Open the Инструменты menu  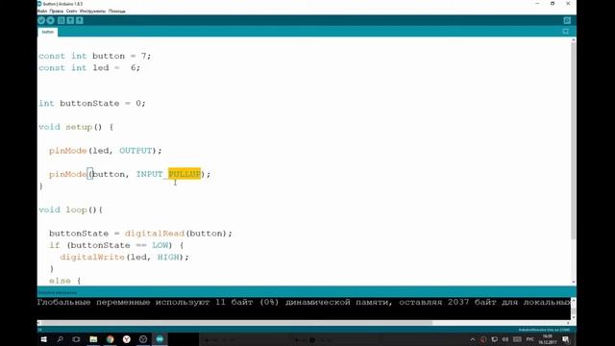click(92, 12)
